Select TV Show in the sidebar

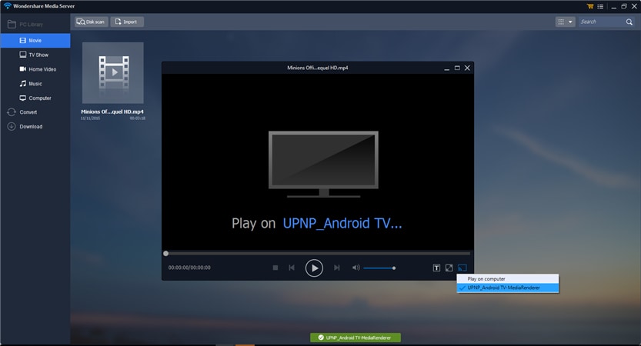35,55
